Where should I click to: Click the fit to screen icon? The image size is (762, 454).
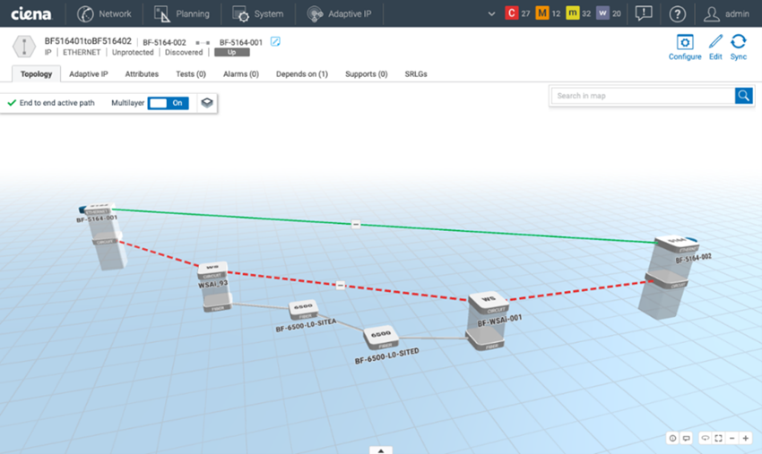coord(718,438)
